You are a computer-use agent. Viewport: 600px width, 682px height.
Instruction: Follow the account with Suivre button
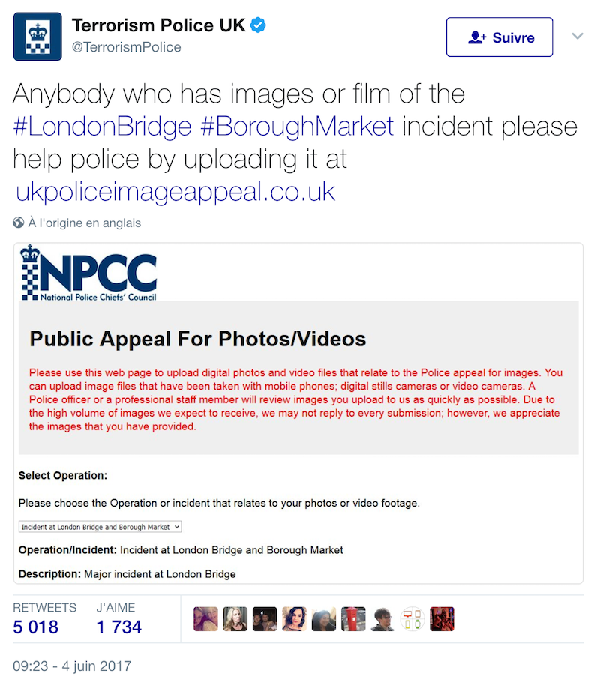[499, 37]
